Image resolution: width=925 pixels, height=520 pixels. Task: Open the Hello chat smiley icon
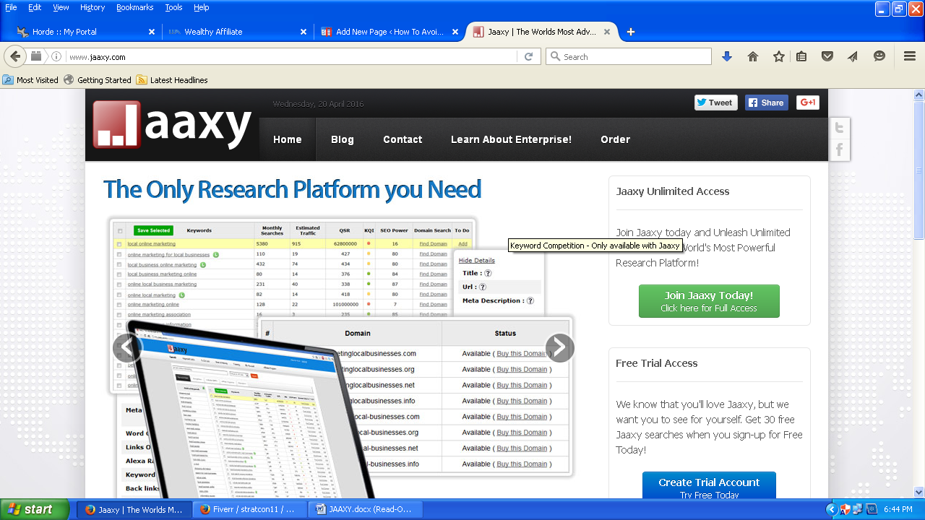click(x=879, y=56)
